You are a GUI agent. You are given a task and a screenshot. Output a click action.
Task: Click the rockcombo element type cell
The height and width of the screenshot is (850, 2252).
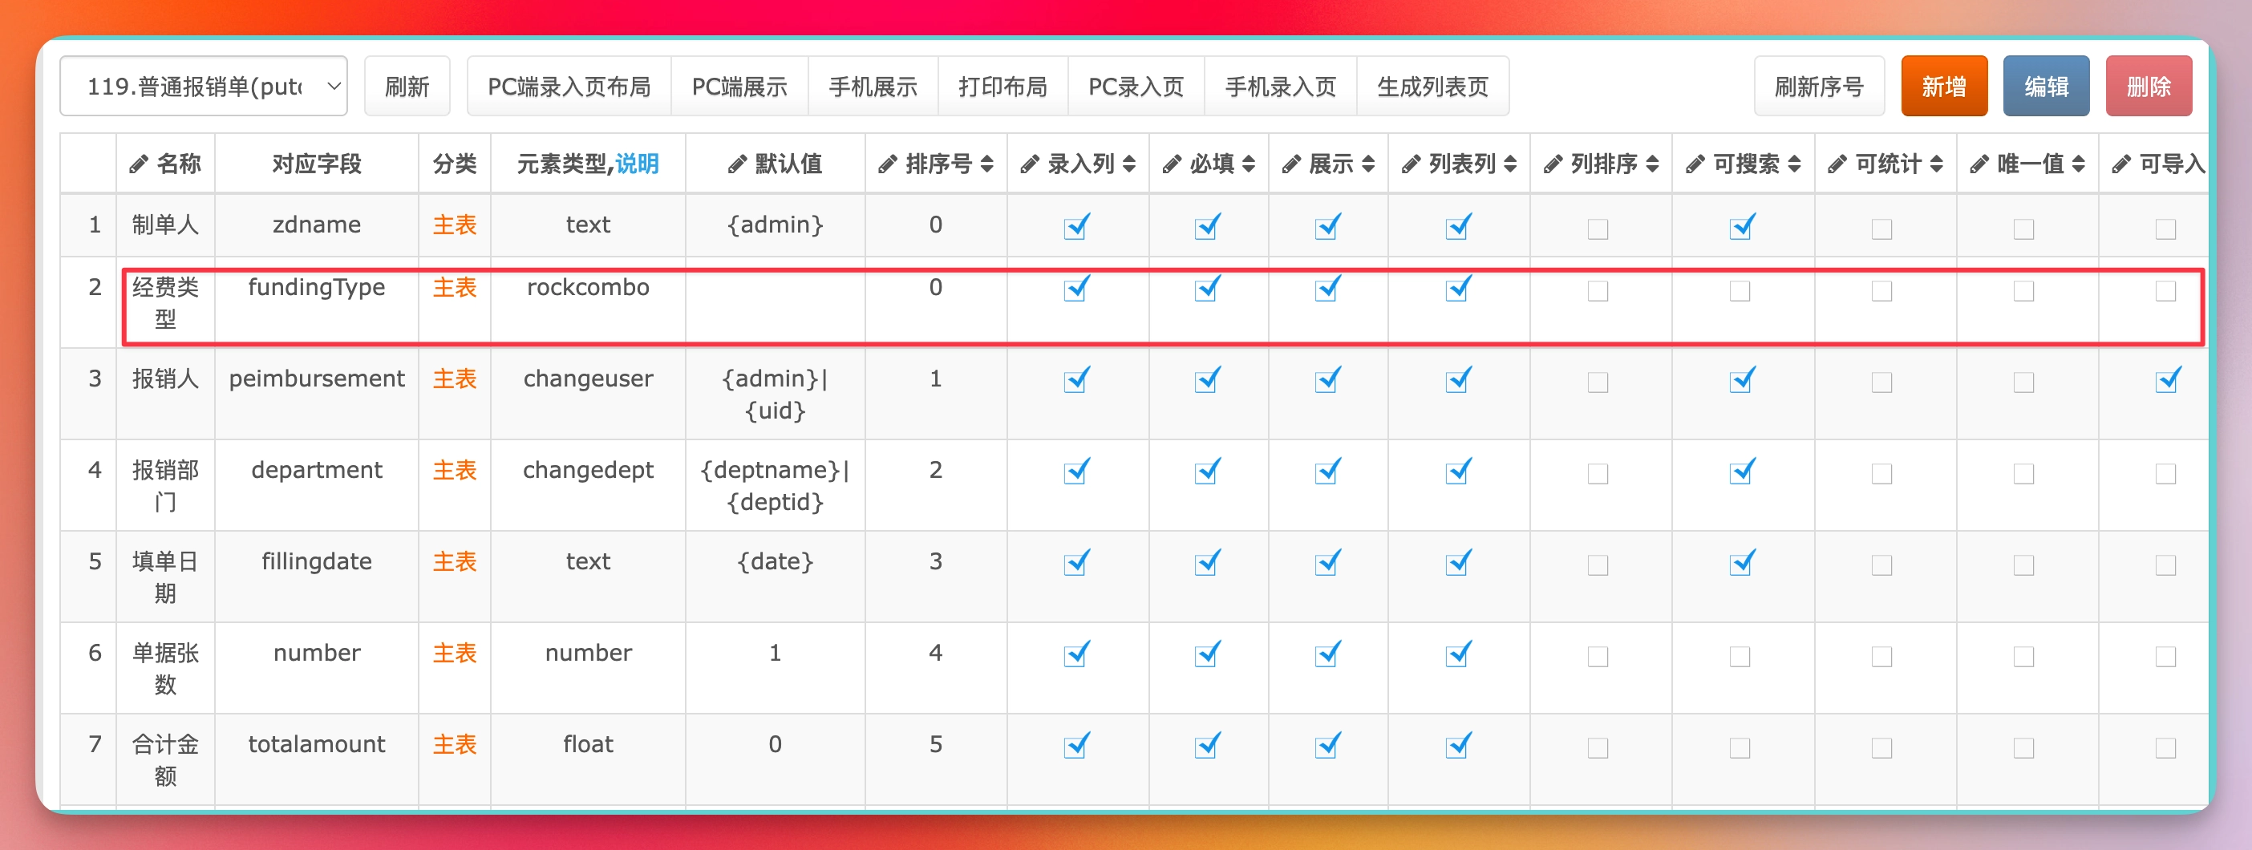click(x=589, y=302)
